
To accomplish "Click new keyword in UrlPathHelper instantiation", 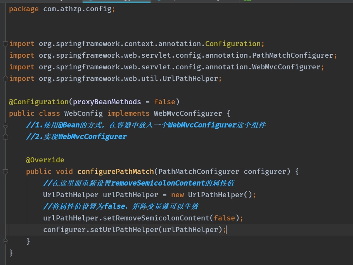I will 177,195.
